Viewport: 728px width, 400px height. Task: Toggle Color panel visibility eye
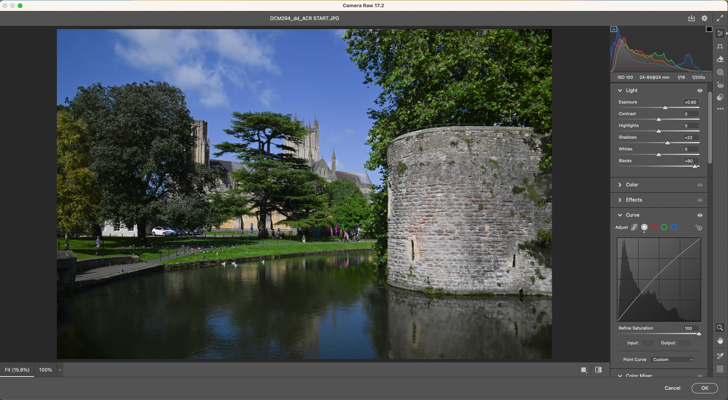700,185
